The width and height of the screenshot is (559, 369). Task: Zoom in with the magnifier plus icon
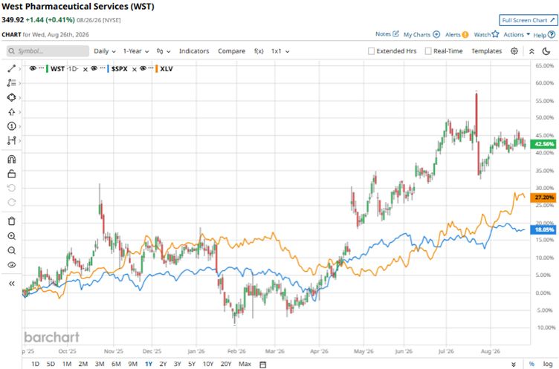[11, 236]
